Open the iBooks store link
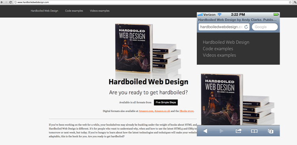Viewport: 297px width, 145px height. click(x=187, y=111)
